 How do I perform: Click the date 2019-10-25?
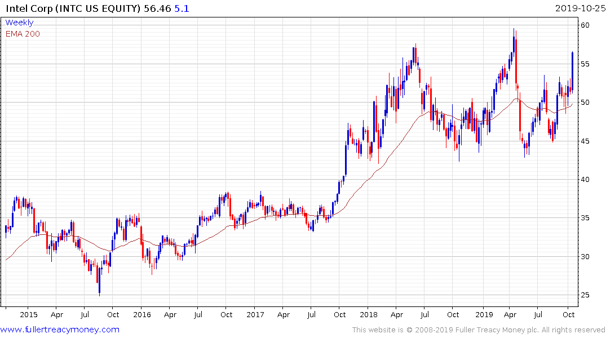(x=580, y=8)
